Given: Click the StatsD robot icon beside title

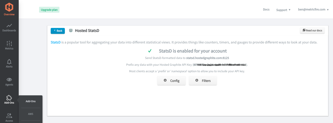Looking at the screenshot, I should click(x=71, y=30).
